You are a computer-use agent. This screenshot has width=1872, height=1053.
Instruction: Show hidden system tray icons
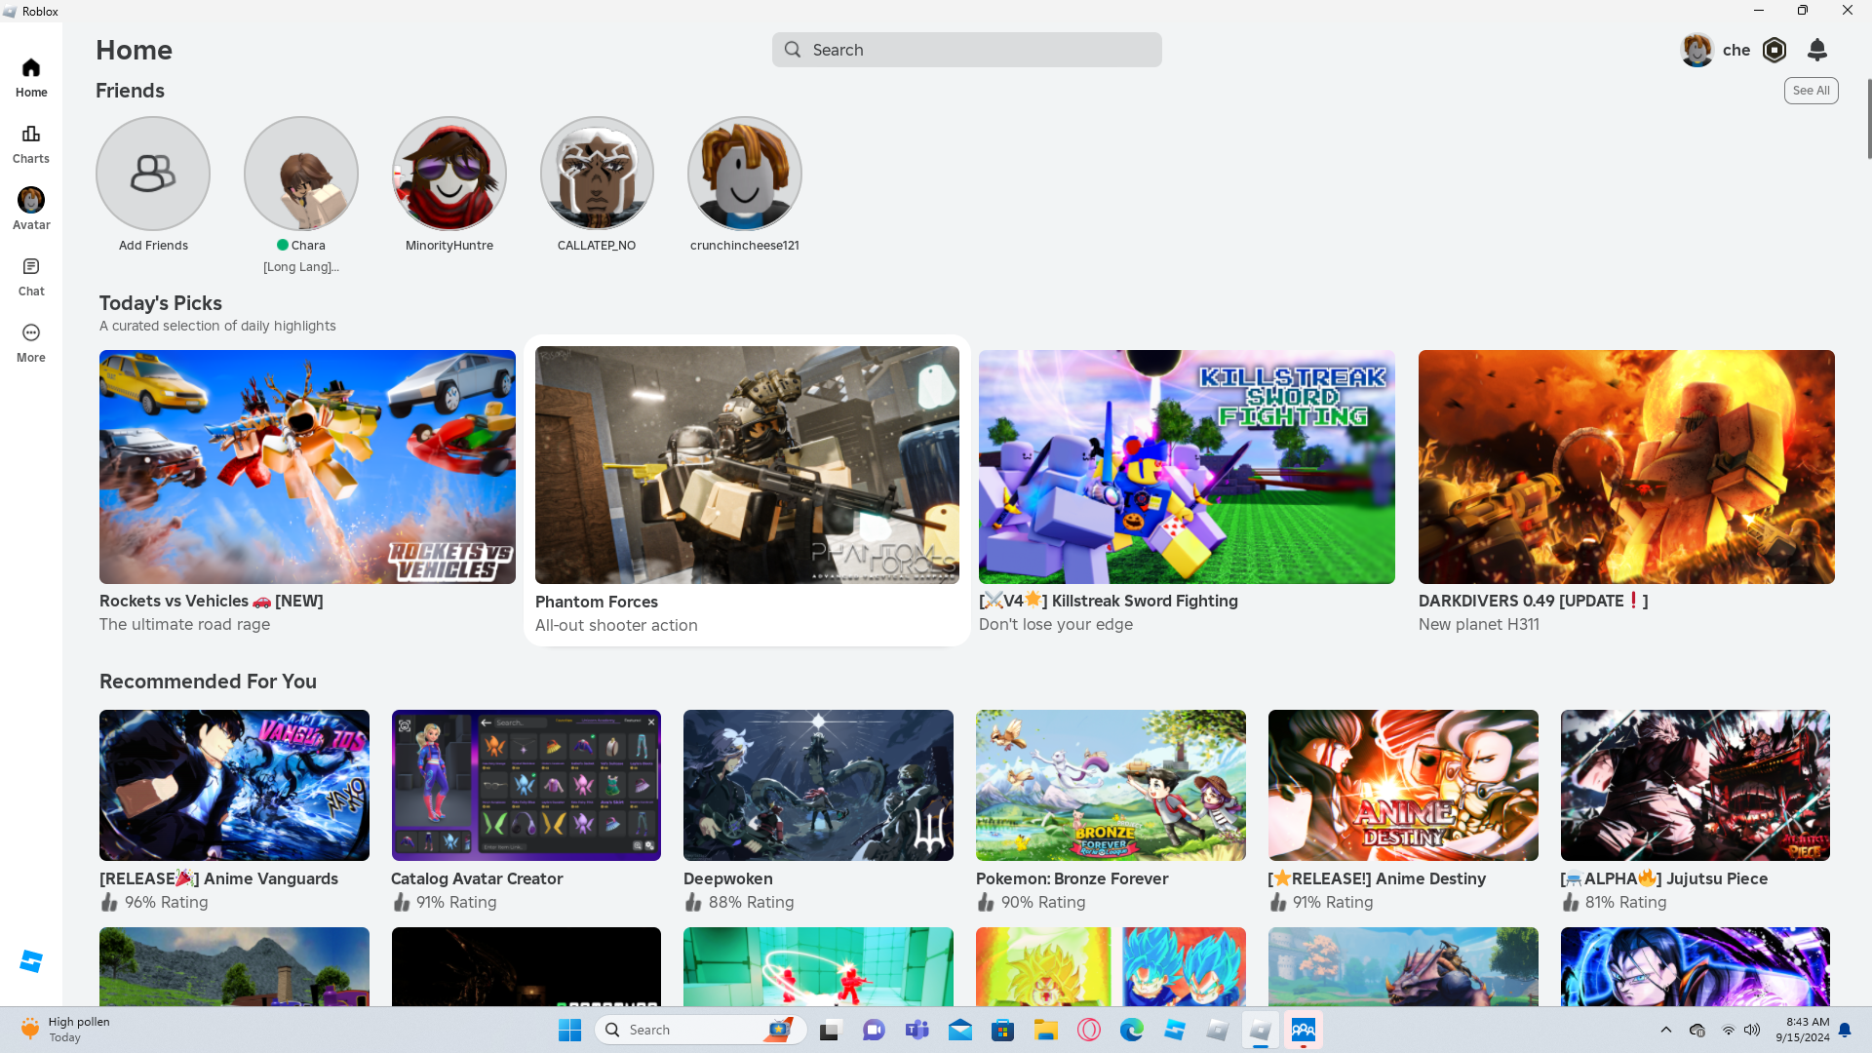[1666, 1030]
